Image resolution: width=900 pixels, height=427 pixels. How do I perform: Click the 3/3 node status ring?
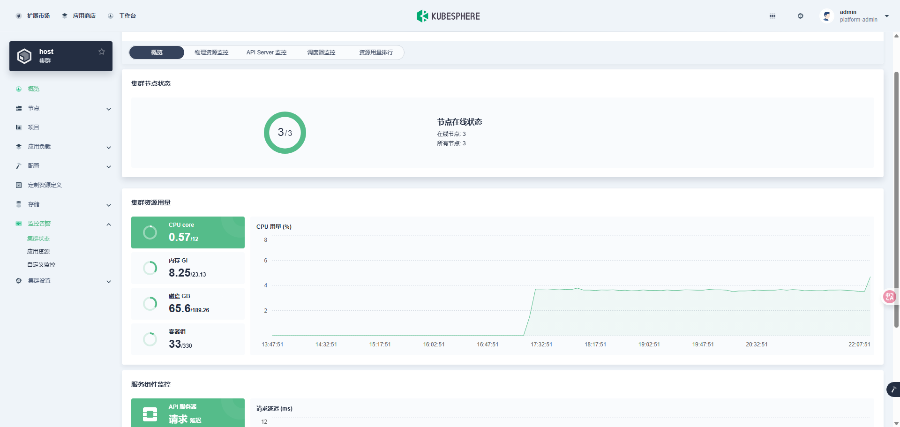tap(285, 133)
